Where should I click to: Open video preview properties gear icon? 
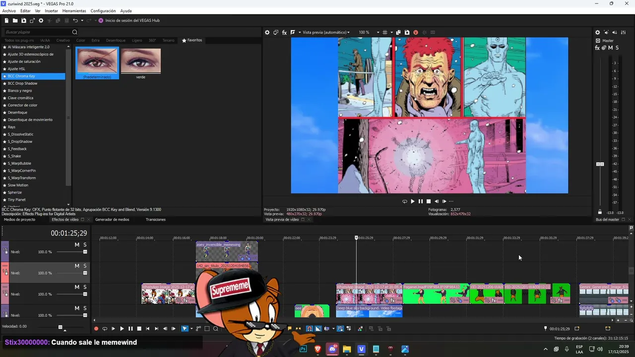267,32
